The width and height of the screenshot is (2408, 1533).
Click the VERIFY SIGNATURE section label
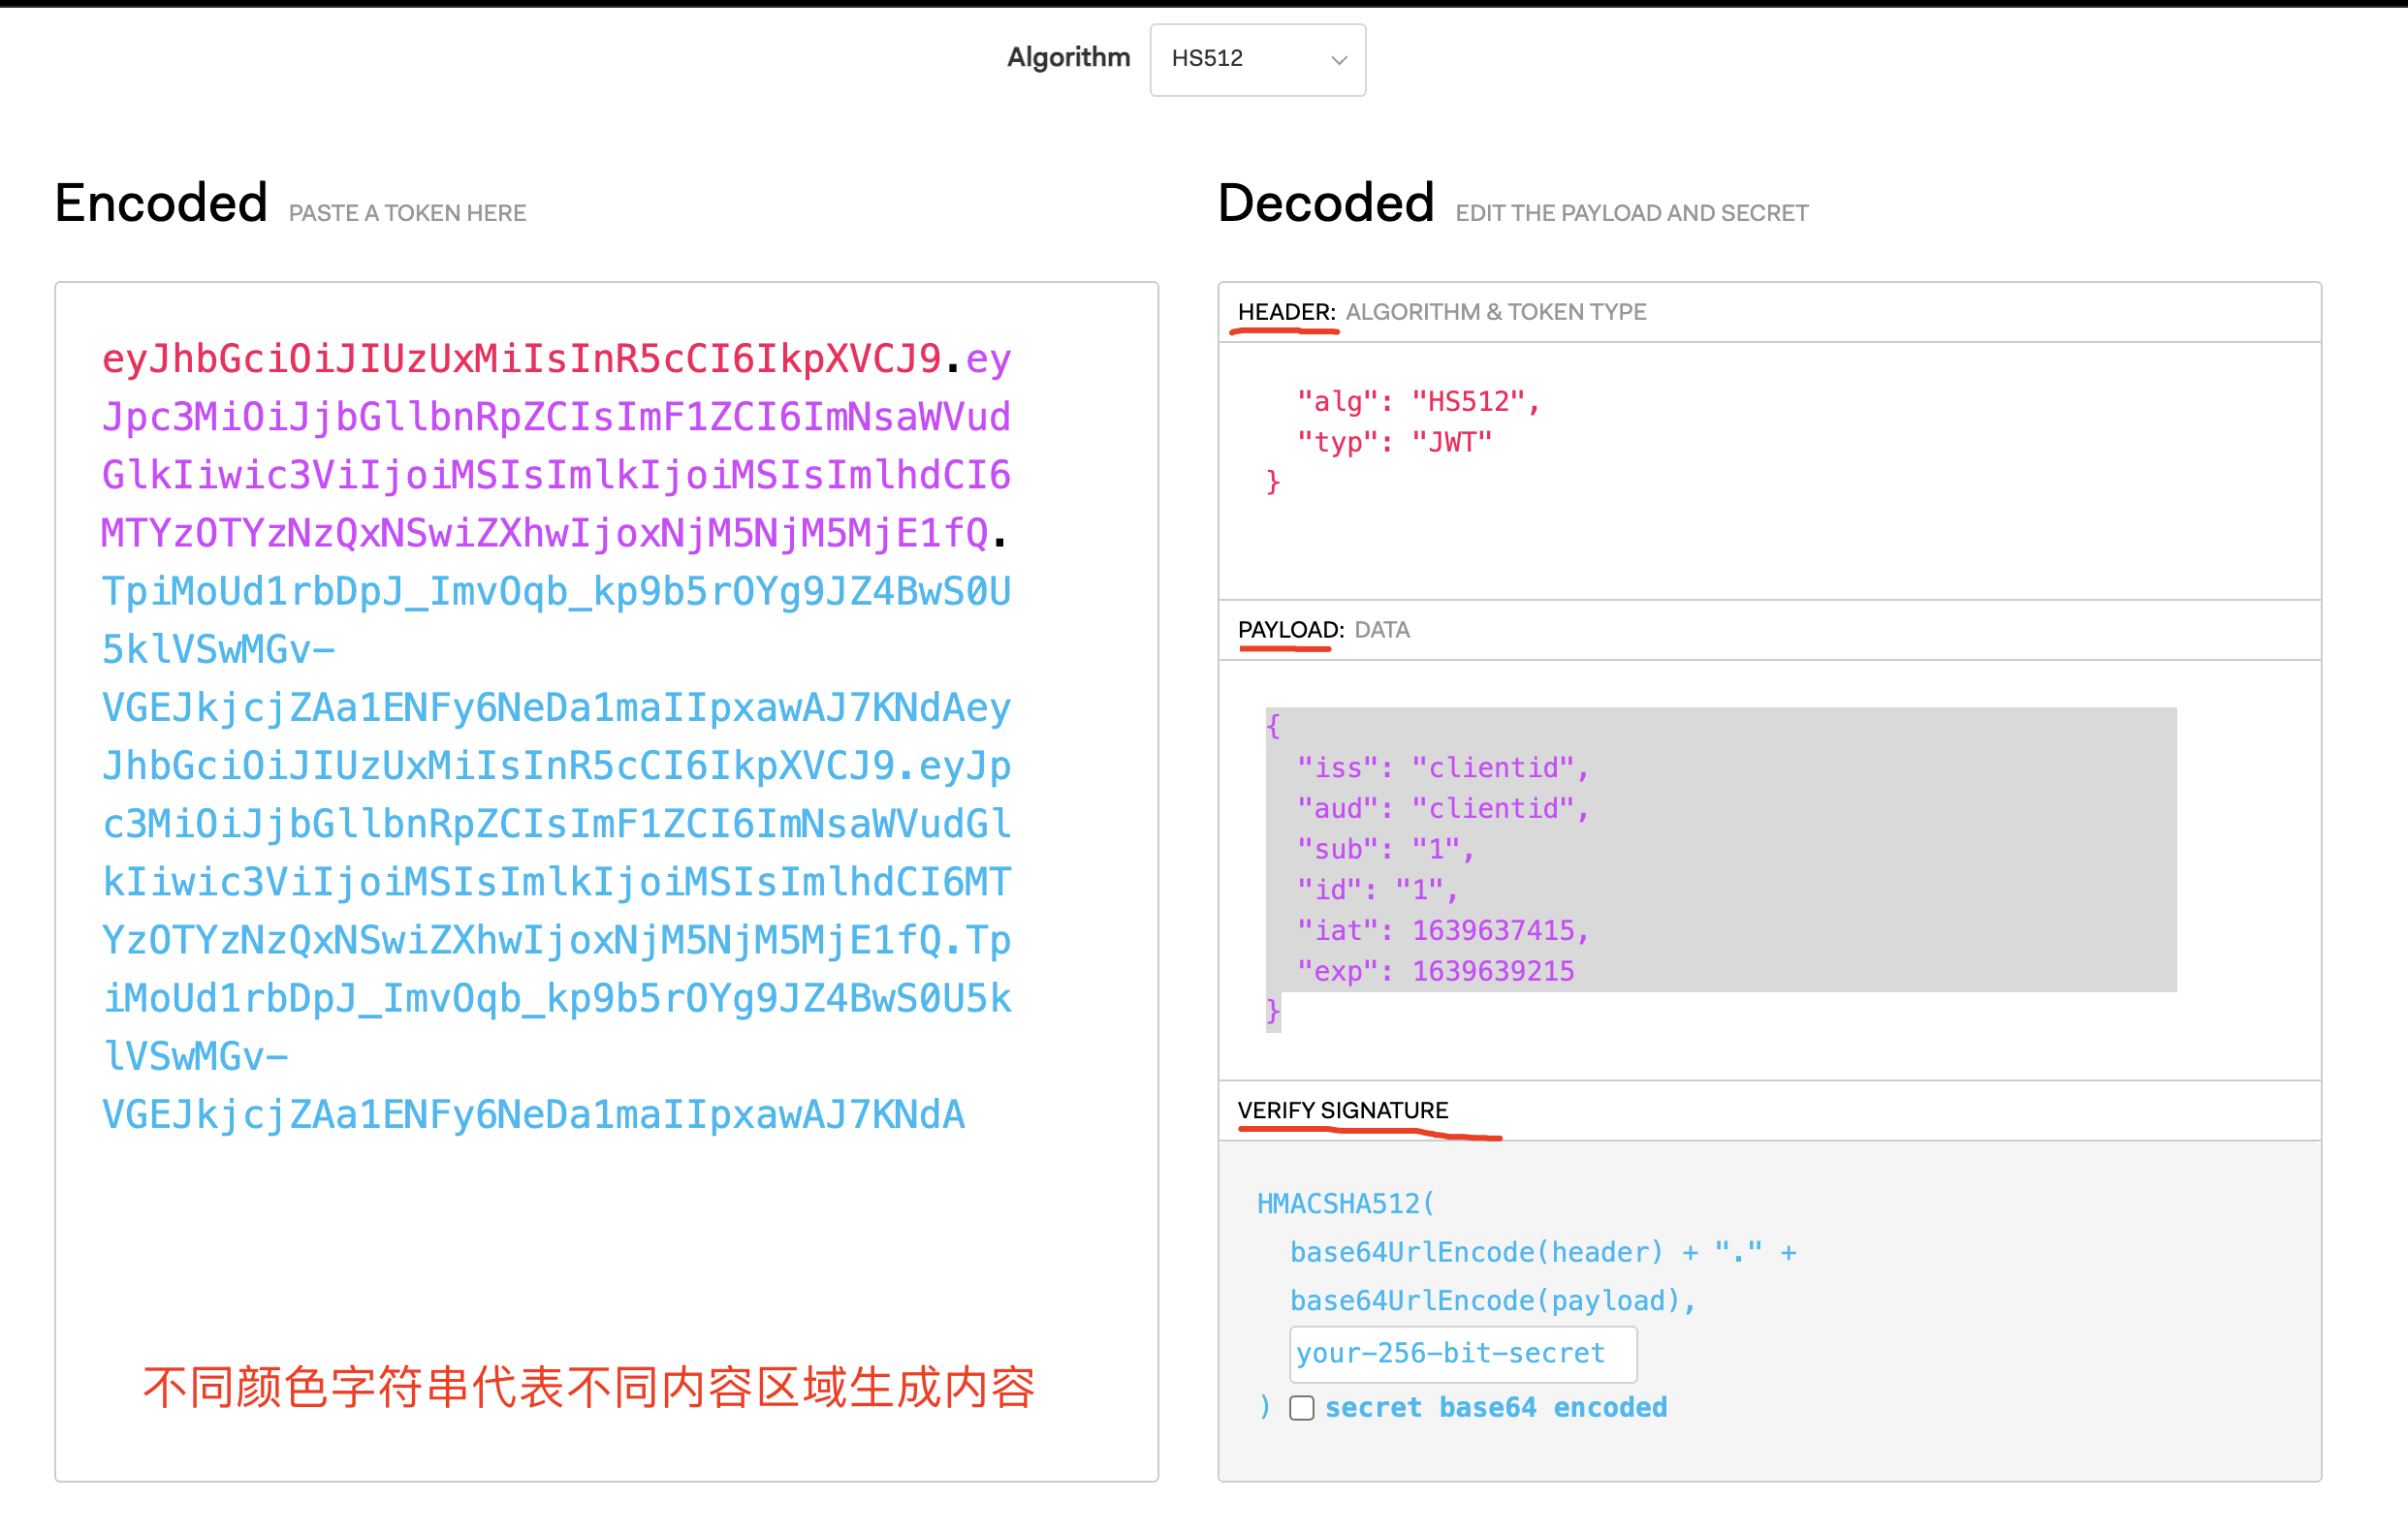1342,1111
